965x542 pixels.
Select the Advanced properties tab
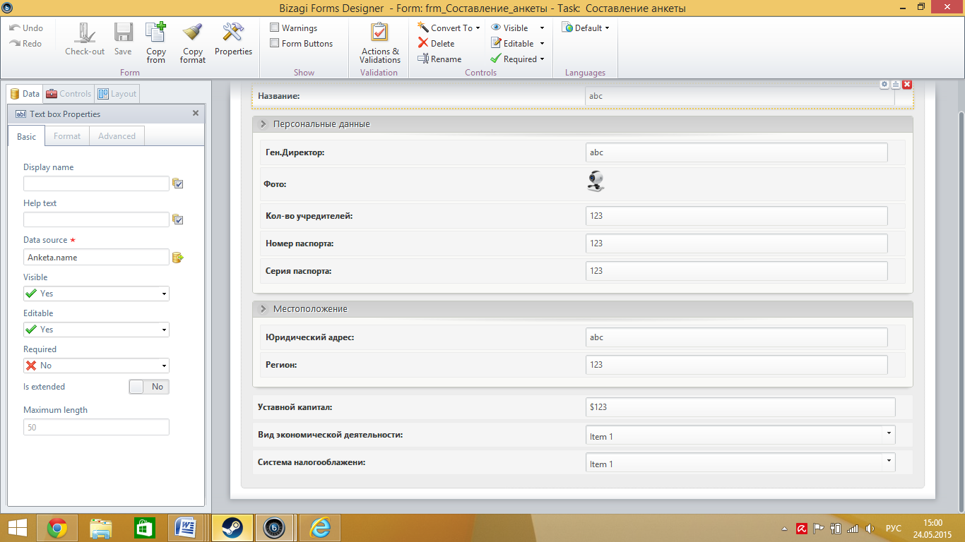(117, 136)
